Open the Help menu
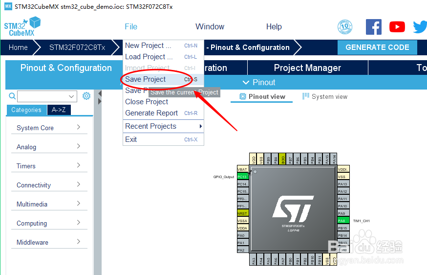Screen dimensions: 427x275 click(x=274, y=26)
